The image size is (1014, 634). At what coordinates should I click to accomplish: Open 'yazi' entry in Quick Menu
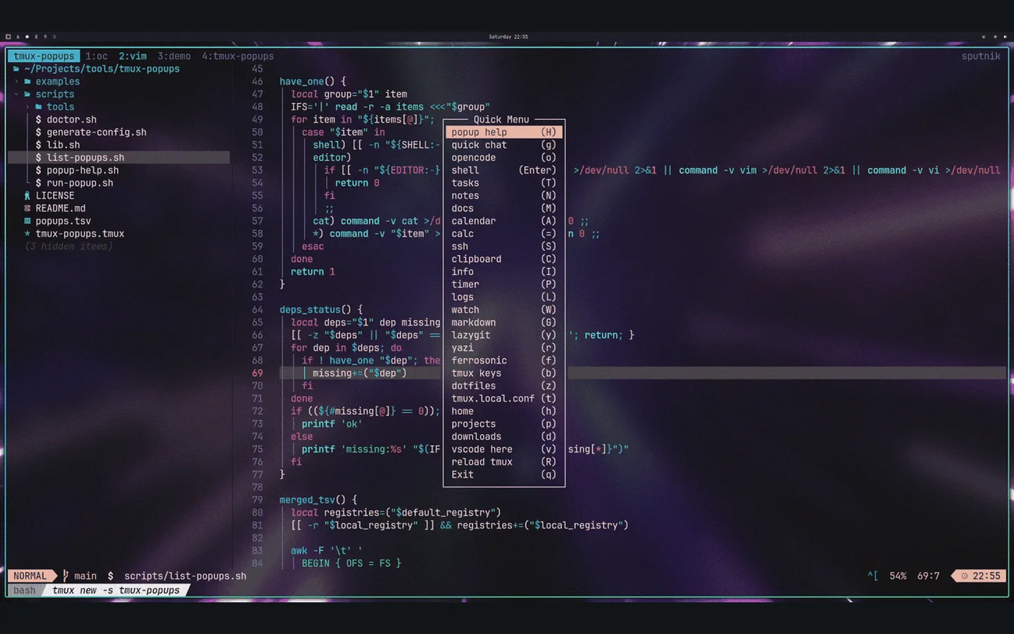point(504,348)
